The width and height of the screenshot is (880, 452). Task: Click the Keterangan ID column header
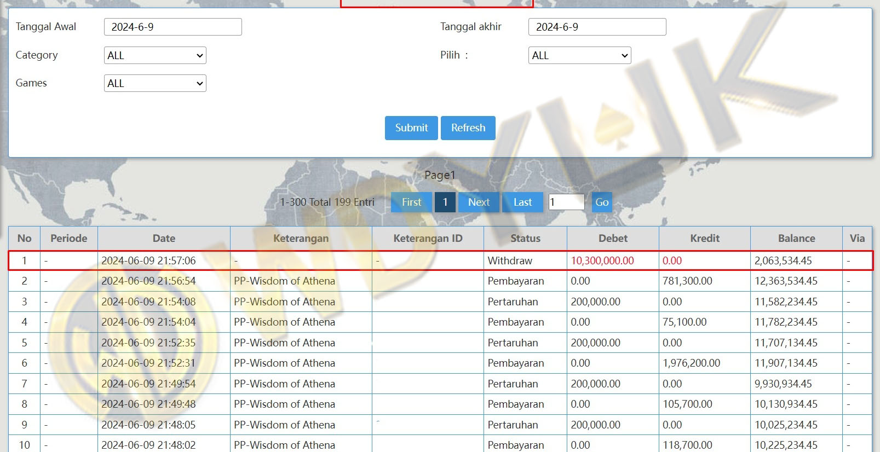(x=428, y=239)
